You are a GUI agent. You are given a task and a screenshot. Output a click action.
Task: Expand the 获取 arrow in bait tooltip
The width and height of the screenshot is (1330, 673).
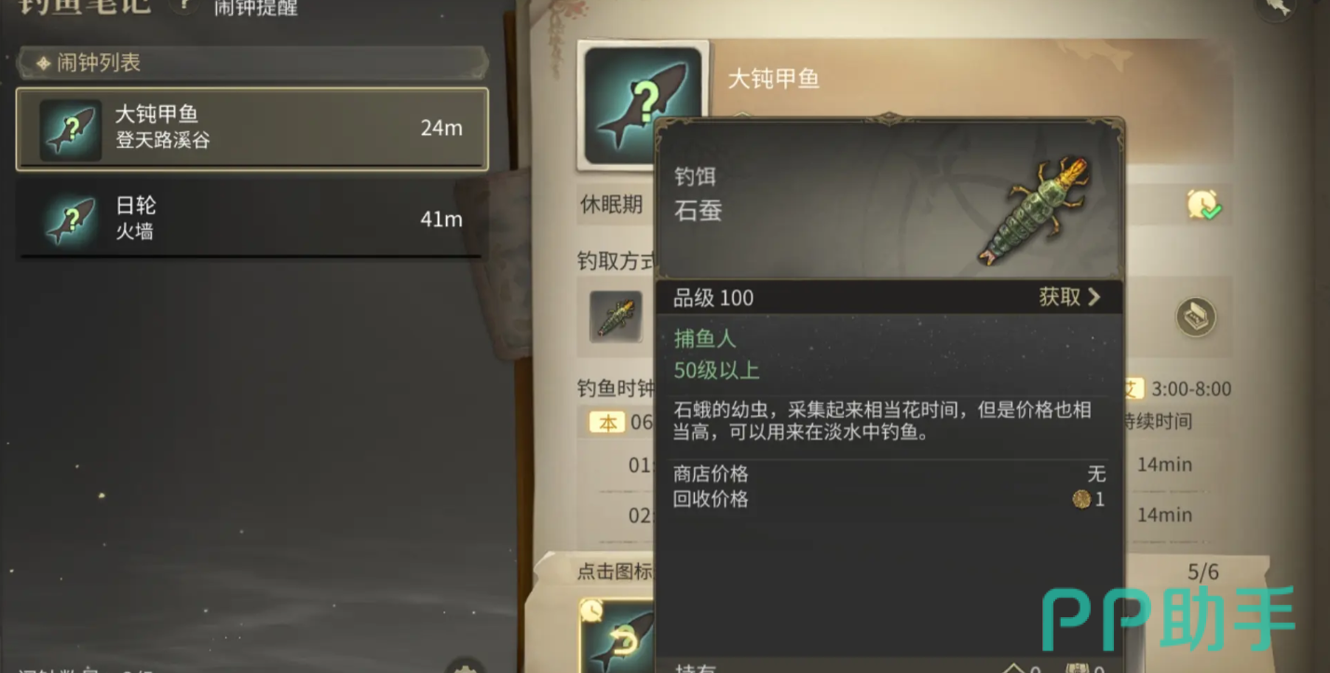coord(1094,297)
